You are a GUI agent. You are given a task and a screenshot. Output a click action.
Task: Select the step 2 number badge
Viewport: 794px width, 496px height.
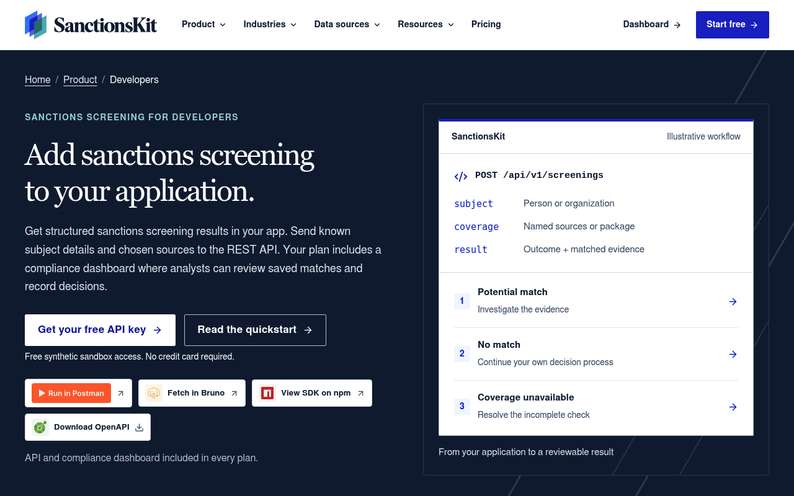pos(462,354)
